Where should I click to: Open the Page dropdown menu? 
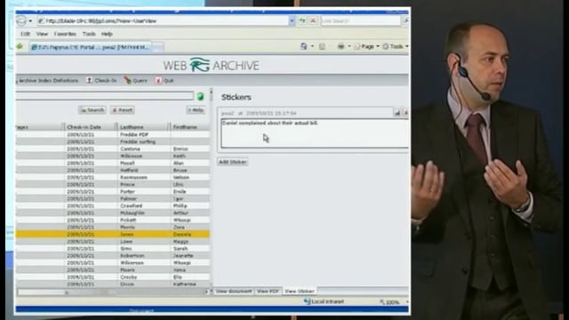367,46
